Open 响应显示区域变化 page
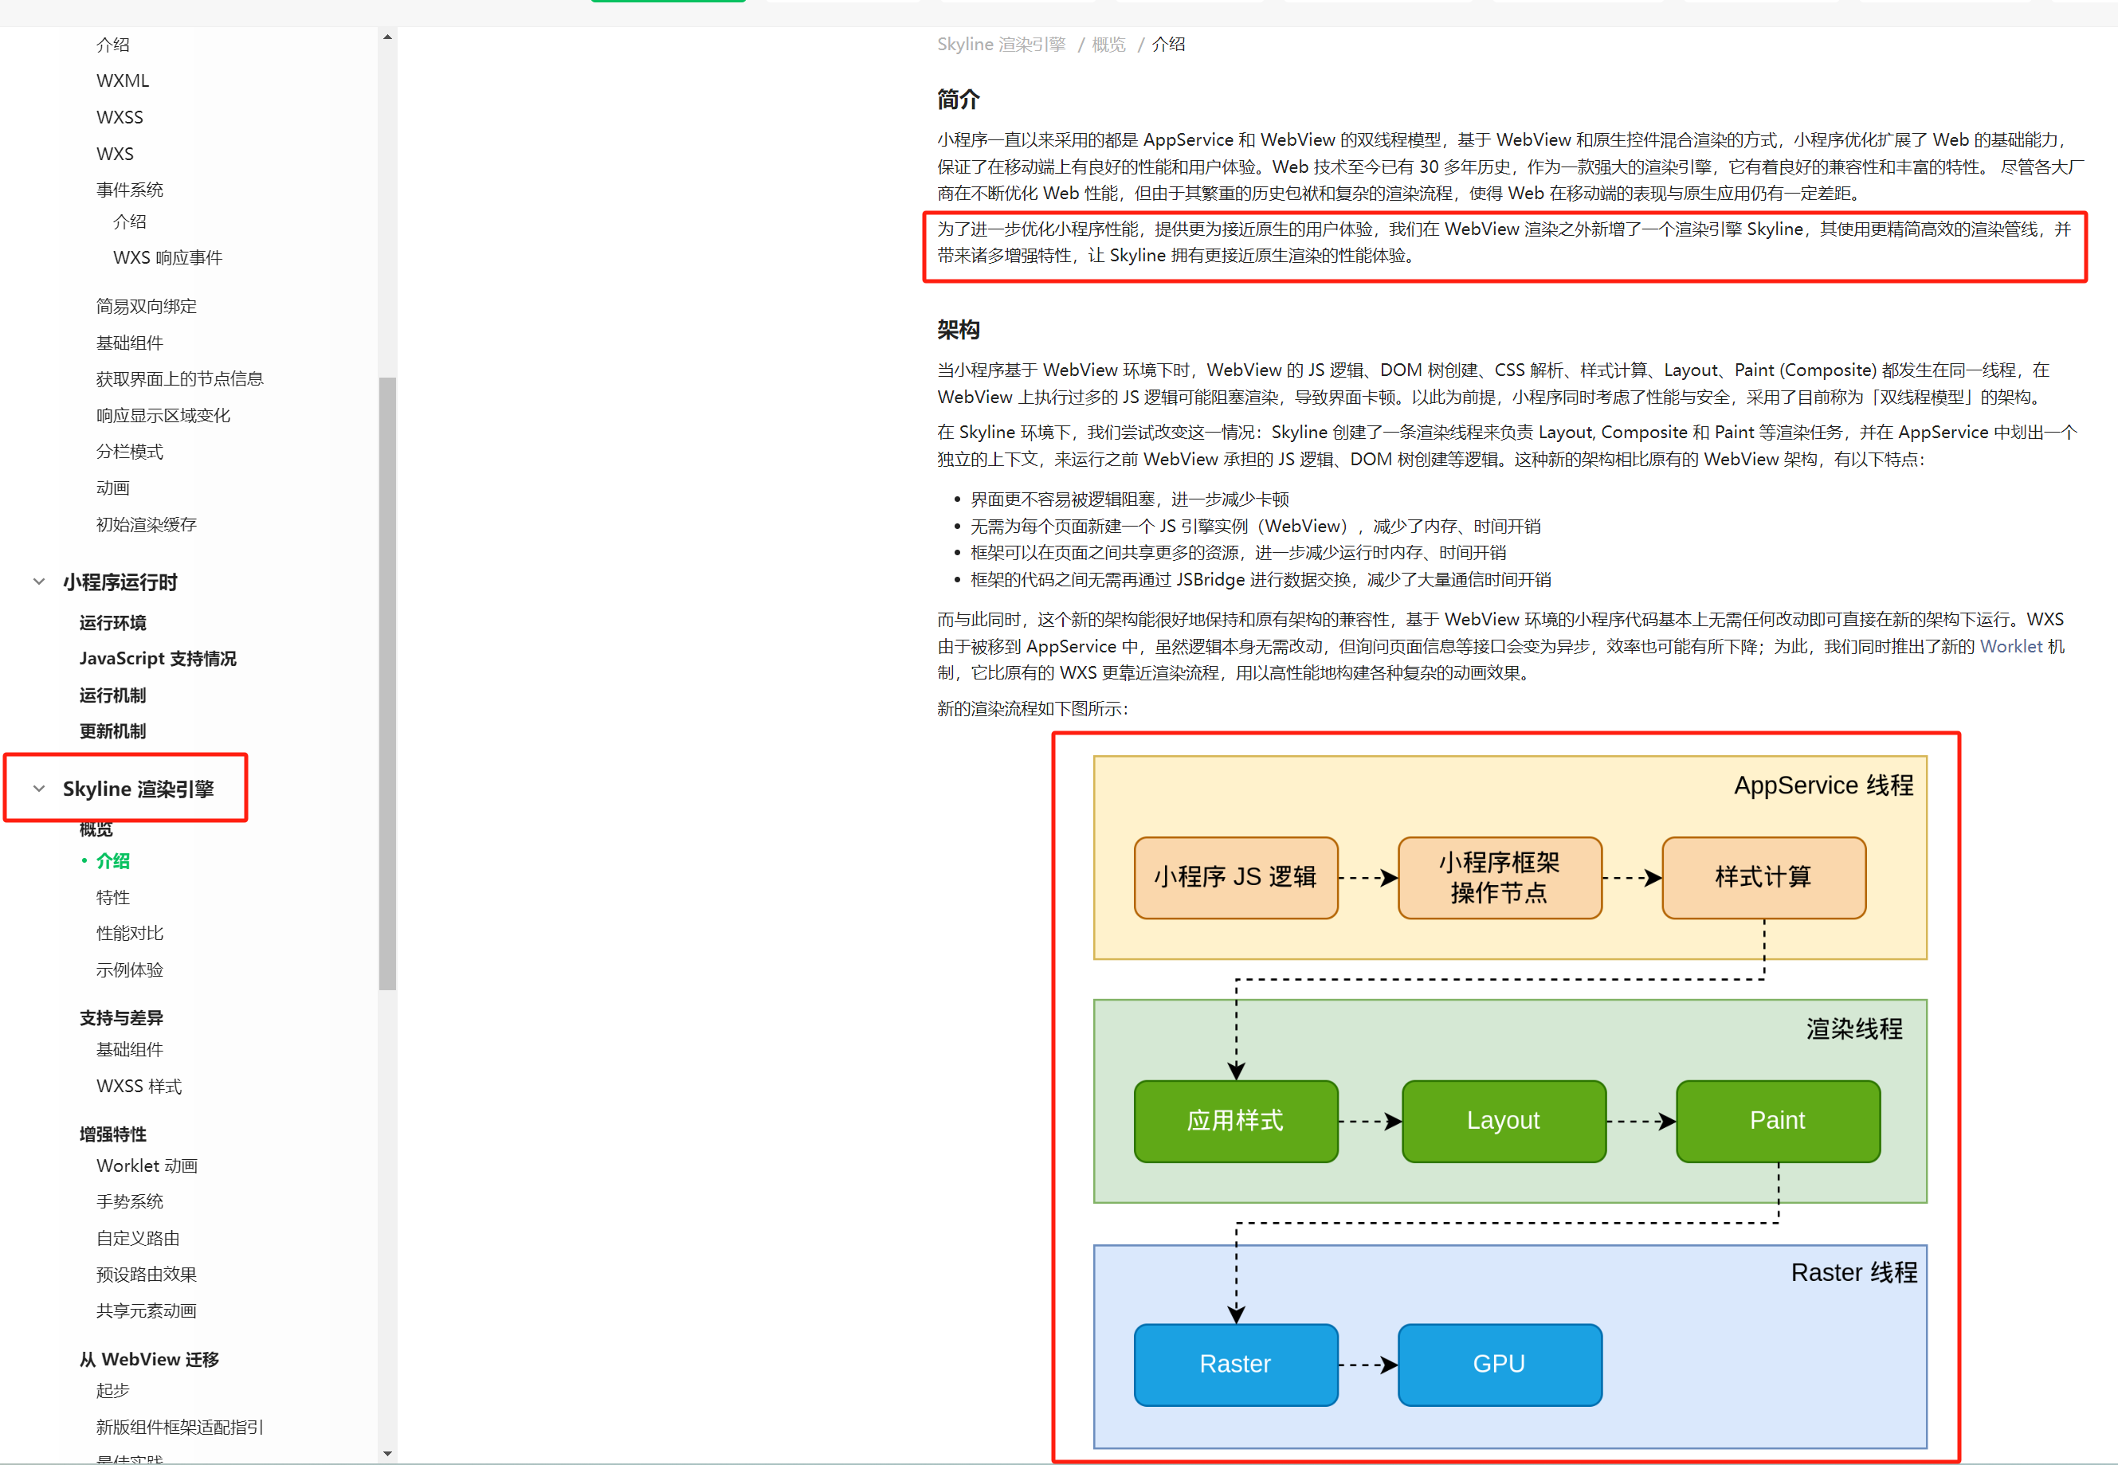The image size is (2118, 1465). (163, 416)
